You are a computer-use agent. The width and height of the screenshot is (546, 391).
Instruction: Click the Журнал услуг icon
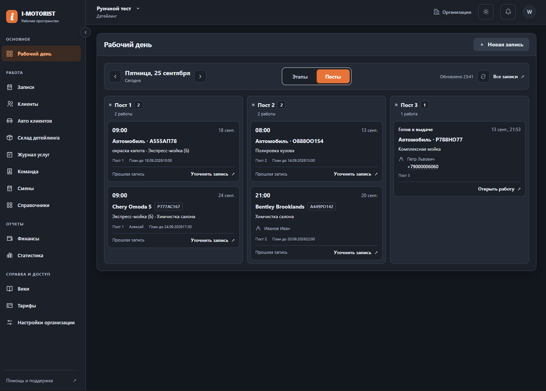(x=10, y=154)
